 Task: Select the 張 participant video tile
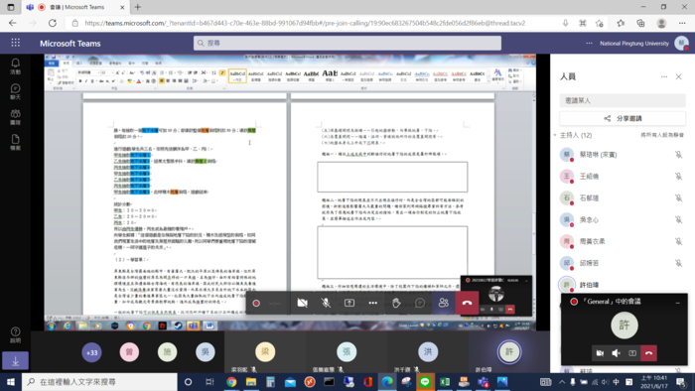(x=347, y=352)
